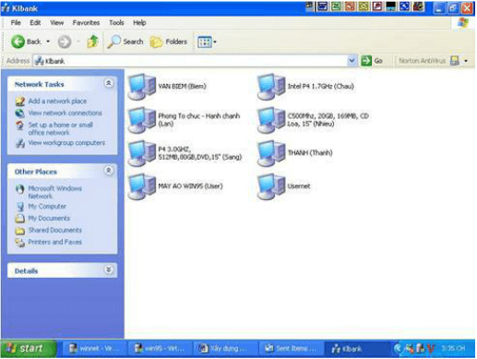Click the Address bar field showing Klbank
477x359 pixels.
click(191, 61)
